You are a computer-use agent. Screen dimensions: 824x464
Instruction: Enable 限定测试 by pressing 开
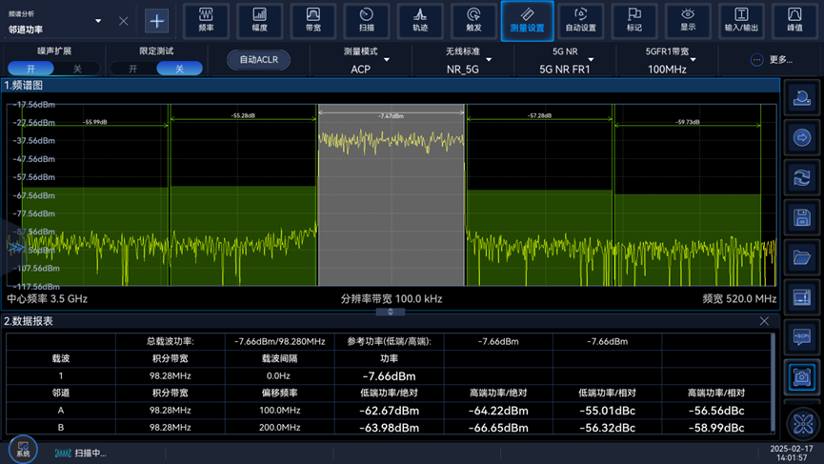coord(132,69)
